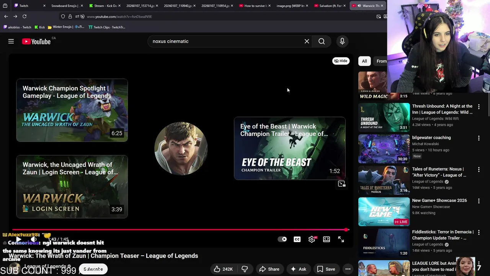Enter full screen mode
This screenshot has width=490, height=276.
click(341, 239)
